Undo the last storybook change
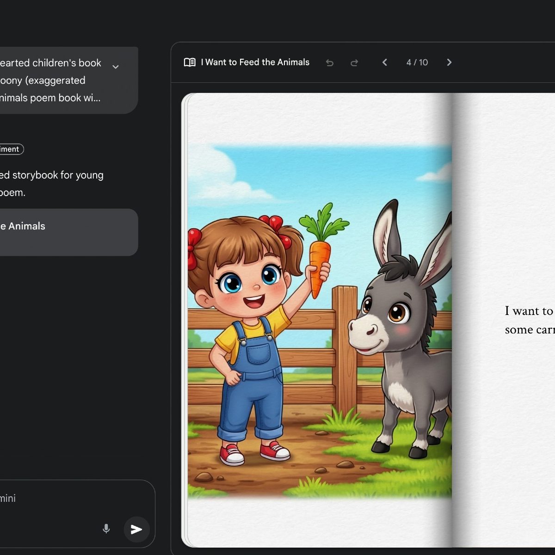The width and height of the screenshot is (555, 555). pyautogui.click(x=330, y=63)
